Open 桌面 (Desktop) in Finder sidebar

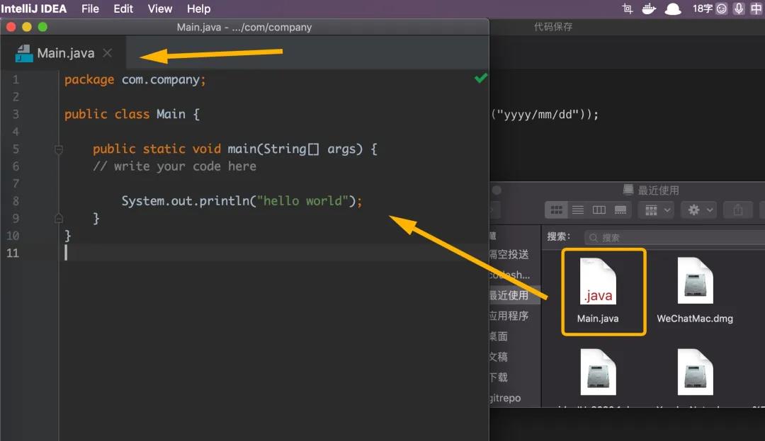click(x=499, y=336)
